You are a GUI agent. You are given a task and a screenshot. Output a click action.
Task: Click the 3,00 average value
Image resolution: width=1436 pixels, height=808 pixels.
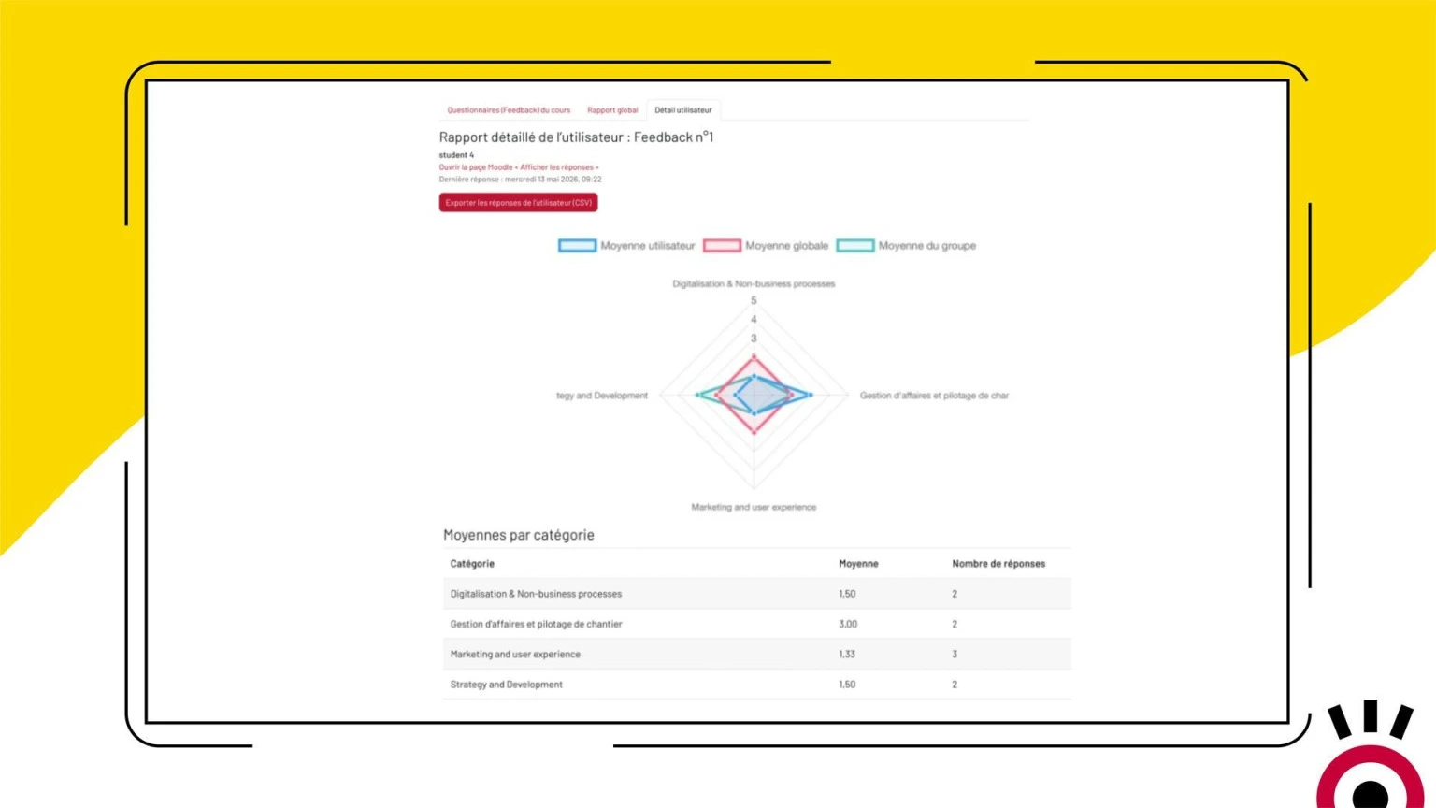click(x=848, y=624)
